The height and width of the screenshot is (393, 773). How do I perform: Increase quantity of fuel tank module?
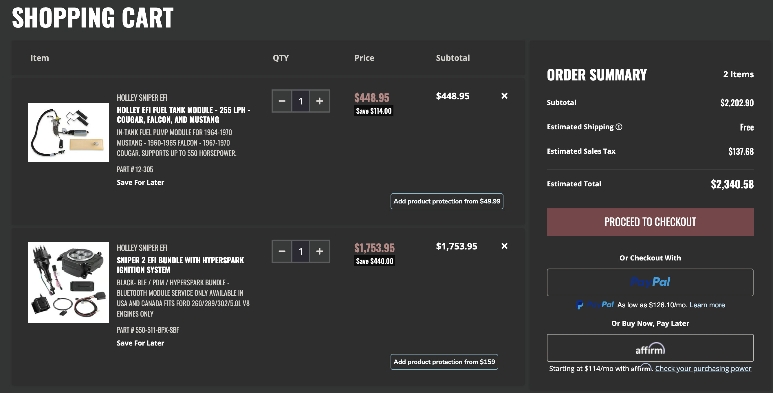click(320, 101)
